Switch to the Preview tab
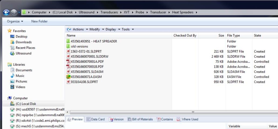This screenshot has width=278, height=129. tap(75, 119)
